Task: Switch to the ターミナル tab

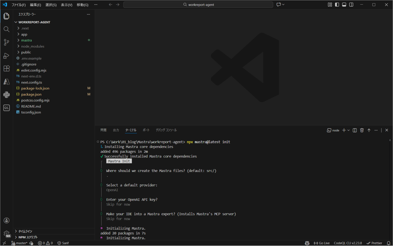Action: pyautogui.click(x=131, y=130)
